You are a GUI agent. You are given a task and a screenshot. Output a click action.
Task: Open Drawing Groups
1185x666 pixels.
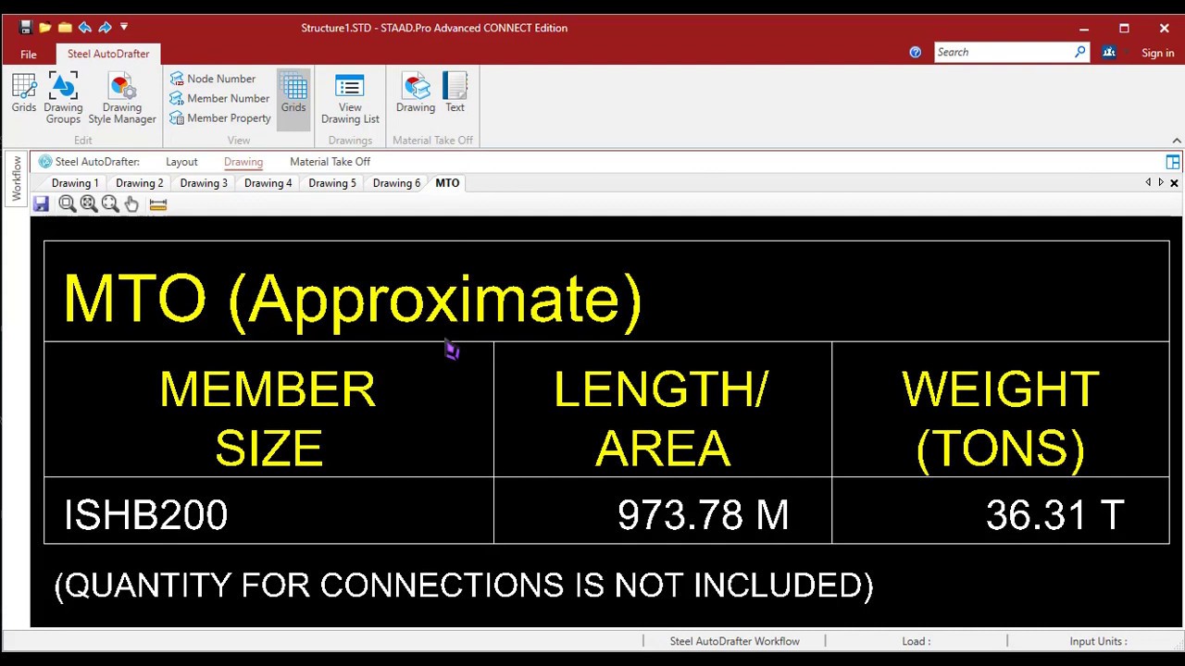click(x=63, y=99)
